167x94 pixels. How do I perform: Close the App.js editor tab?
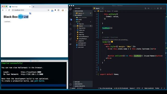(x=103, y=8)
